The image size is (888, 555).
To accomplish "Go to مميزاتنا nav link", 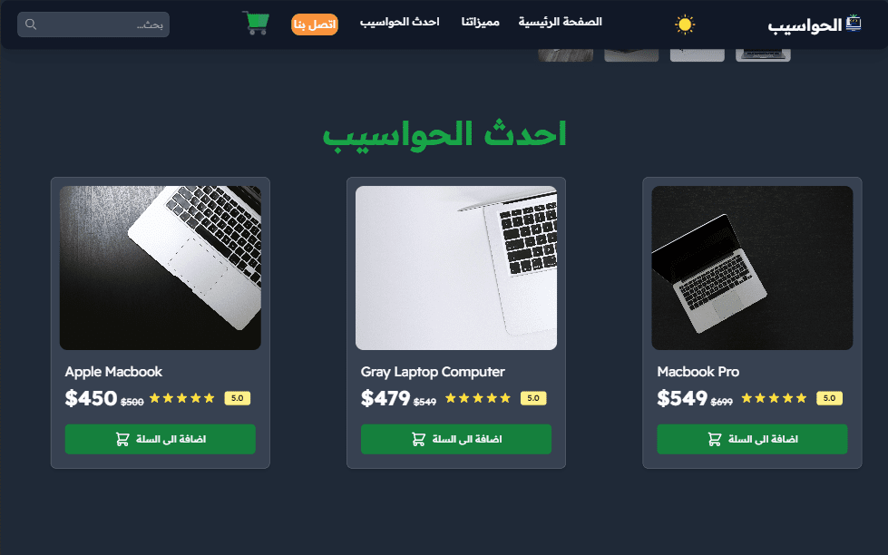I will point(480,22).
